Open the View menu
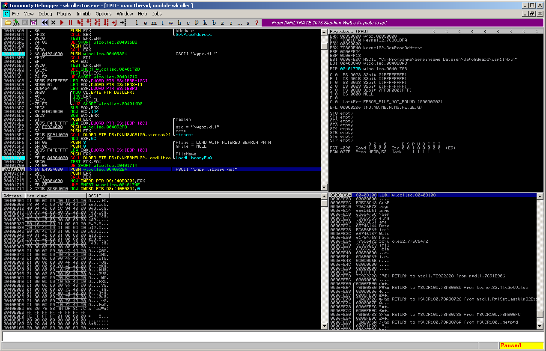Viewport: 546px width, 351px height. (29, 14)
